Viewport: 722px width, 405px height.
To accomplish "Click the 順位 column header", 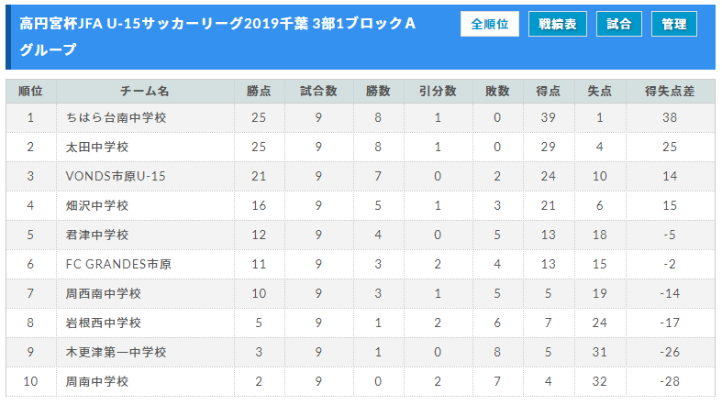I will [31, 91].
